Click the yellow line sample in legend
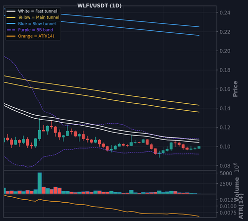 11,17
